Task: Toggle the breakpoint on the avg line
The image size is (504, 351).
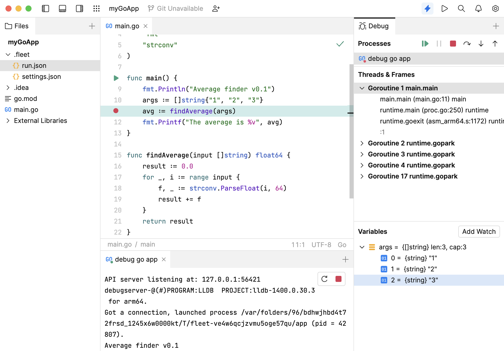Action: click(116, 111)
